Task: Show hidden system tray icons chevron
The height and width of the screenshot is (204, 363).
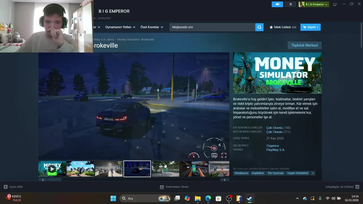Action: coord(297,198)
